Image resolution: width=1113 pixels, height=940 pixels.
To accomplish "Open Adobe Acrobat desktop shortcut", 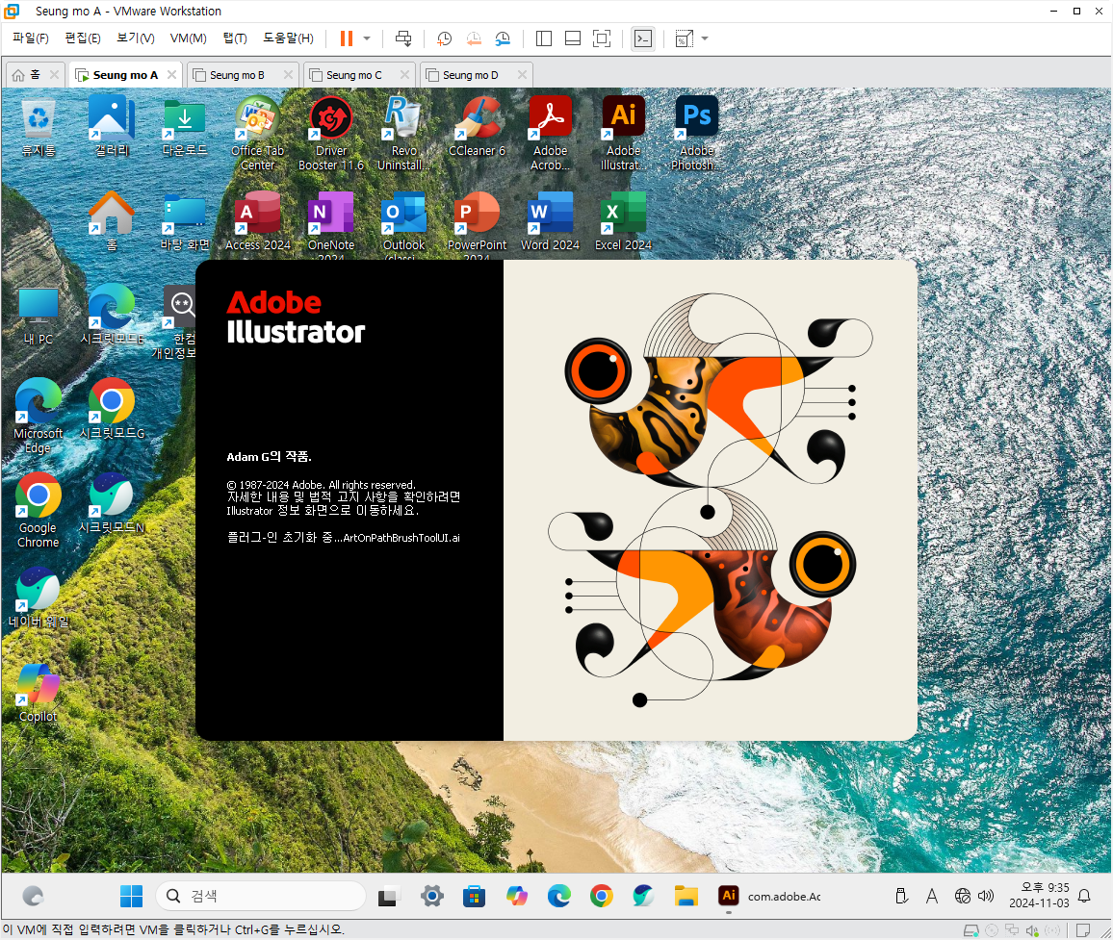I will tap(550, 134).
